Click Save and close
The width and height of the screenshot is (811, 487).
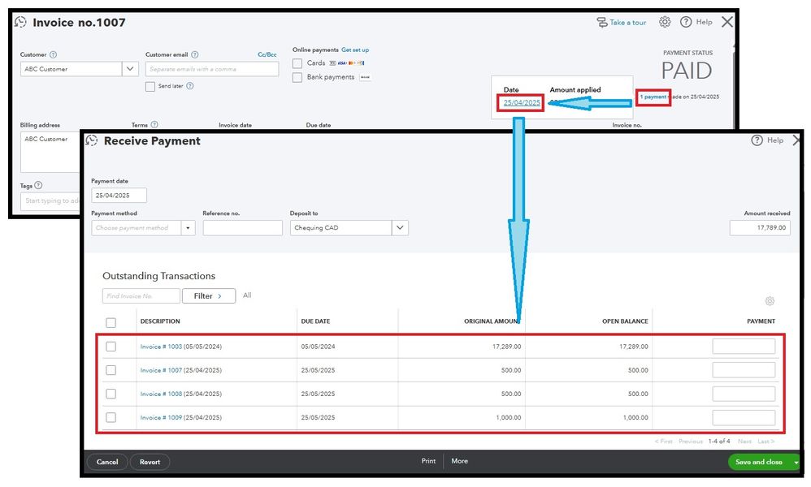(759, 462)
